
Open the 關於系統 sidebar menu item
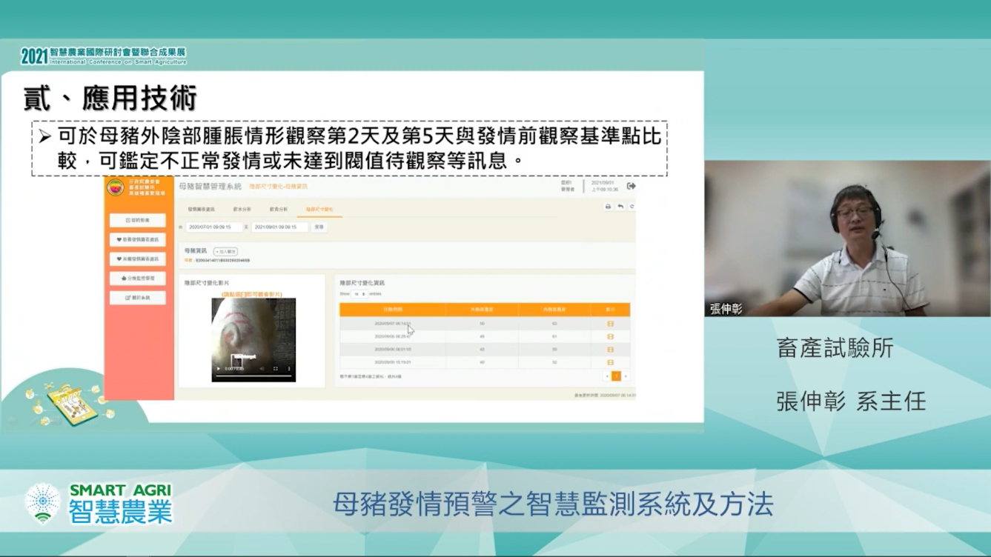coord(138,298)
